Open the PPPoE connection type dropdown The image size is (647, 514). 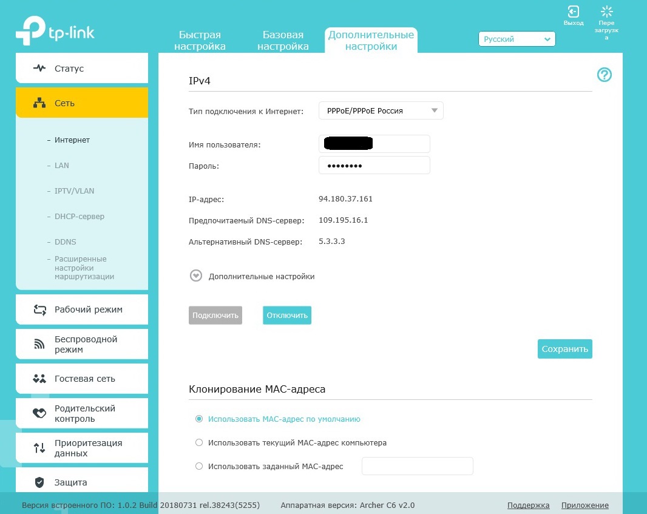point(381,110)
